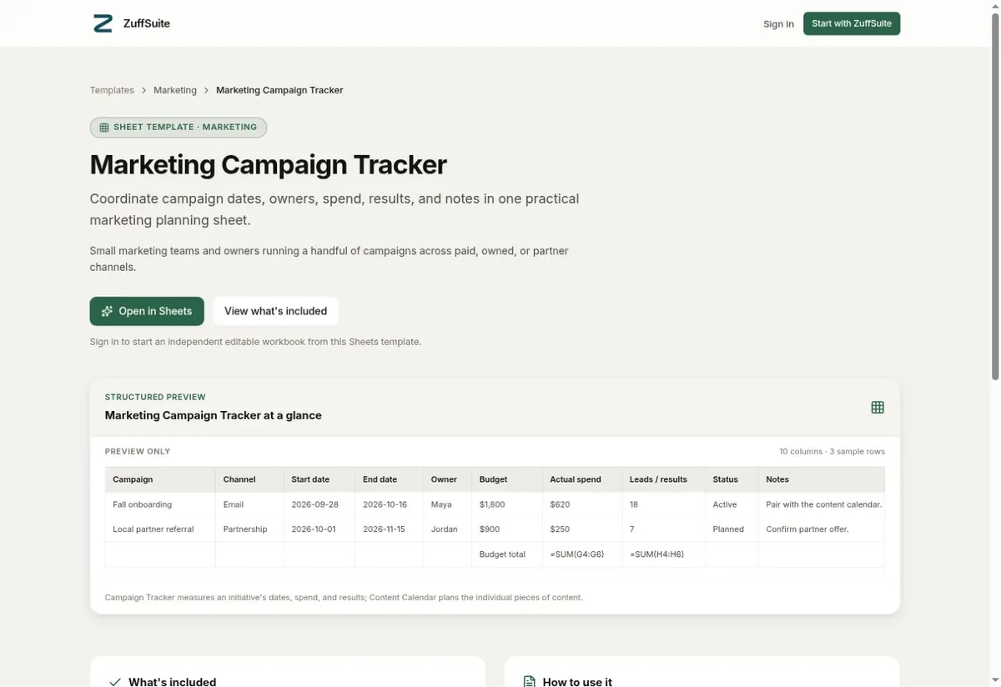Click the grid icon in the structured preview header
The width and height of the screenshot is (1001, 687).
point(878,407)
